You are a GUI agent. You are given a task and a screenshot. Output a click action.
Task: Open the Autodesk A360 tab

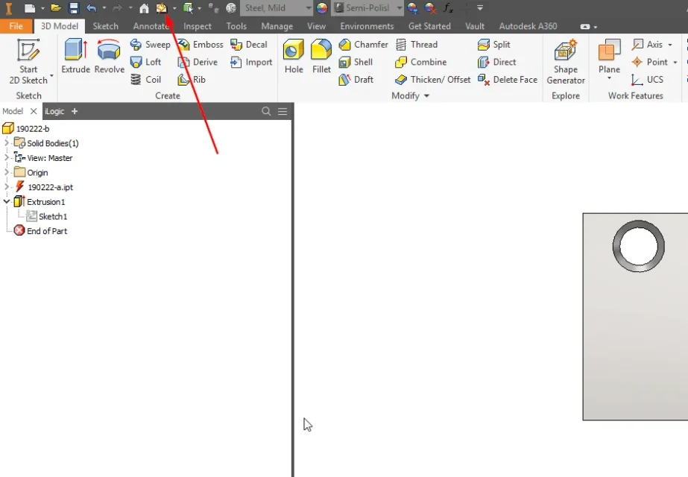click(x=528, y=26)
